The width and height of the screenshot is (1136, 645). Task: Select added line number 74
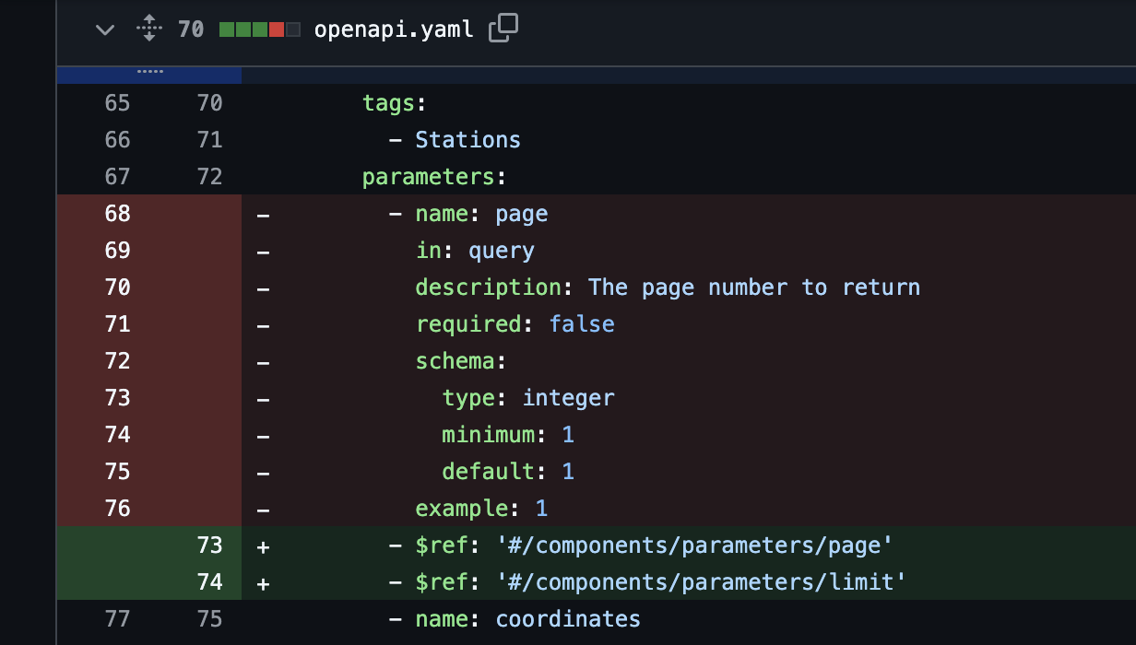coord(209,582)
